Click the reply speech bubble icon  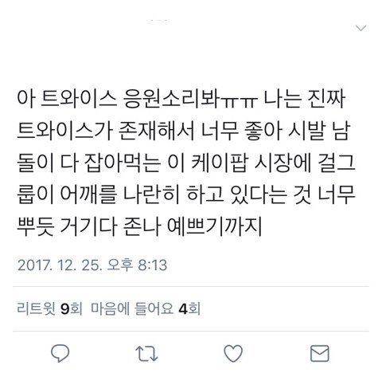pyautogui.click(x=60, y=353)
